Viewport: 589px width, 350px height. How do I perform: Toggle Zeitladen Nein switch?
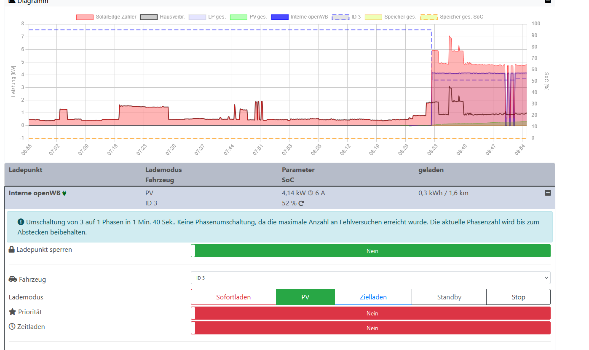click(371, 328)
